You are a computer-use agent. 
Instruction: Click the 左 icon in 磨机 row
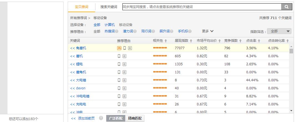124,56
